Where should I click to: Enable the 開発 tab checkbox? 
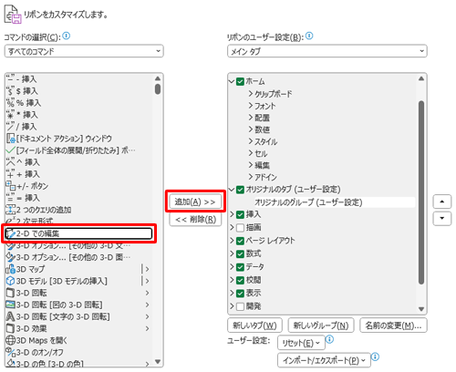pyautogui.click(x=240, y=306)
